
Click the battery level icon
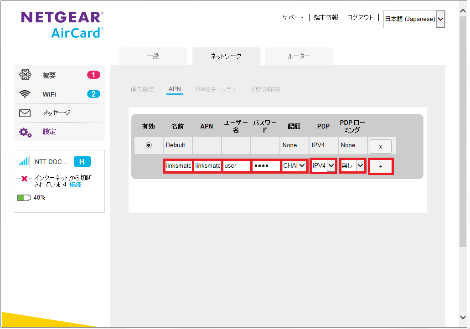(24, 198)
